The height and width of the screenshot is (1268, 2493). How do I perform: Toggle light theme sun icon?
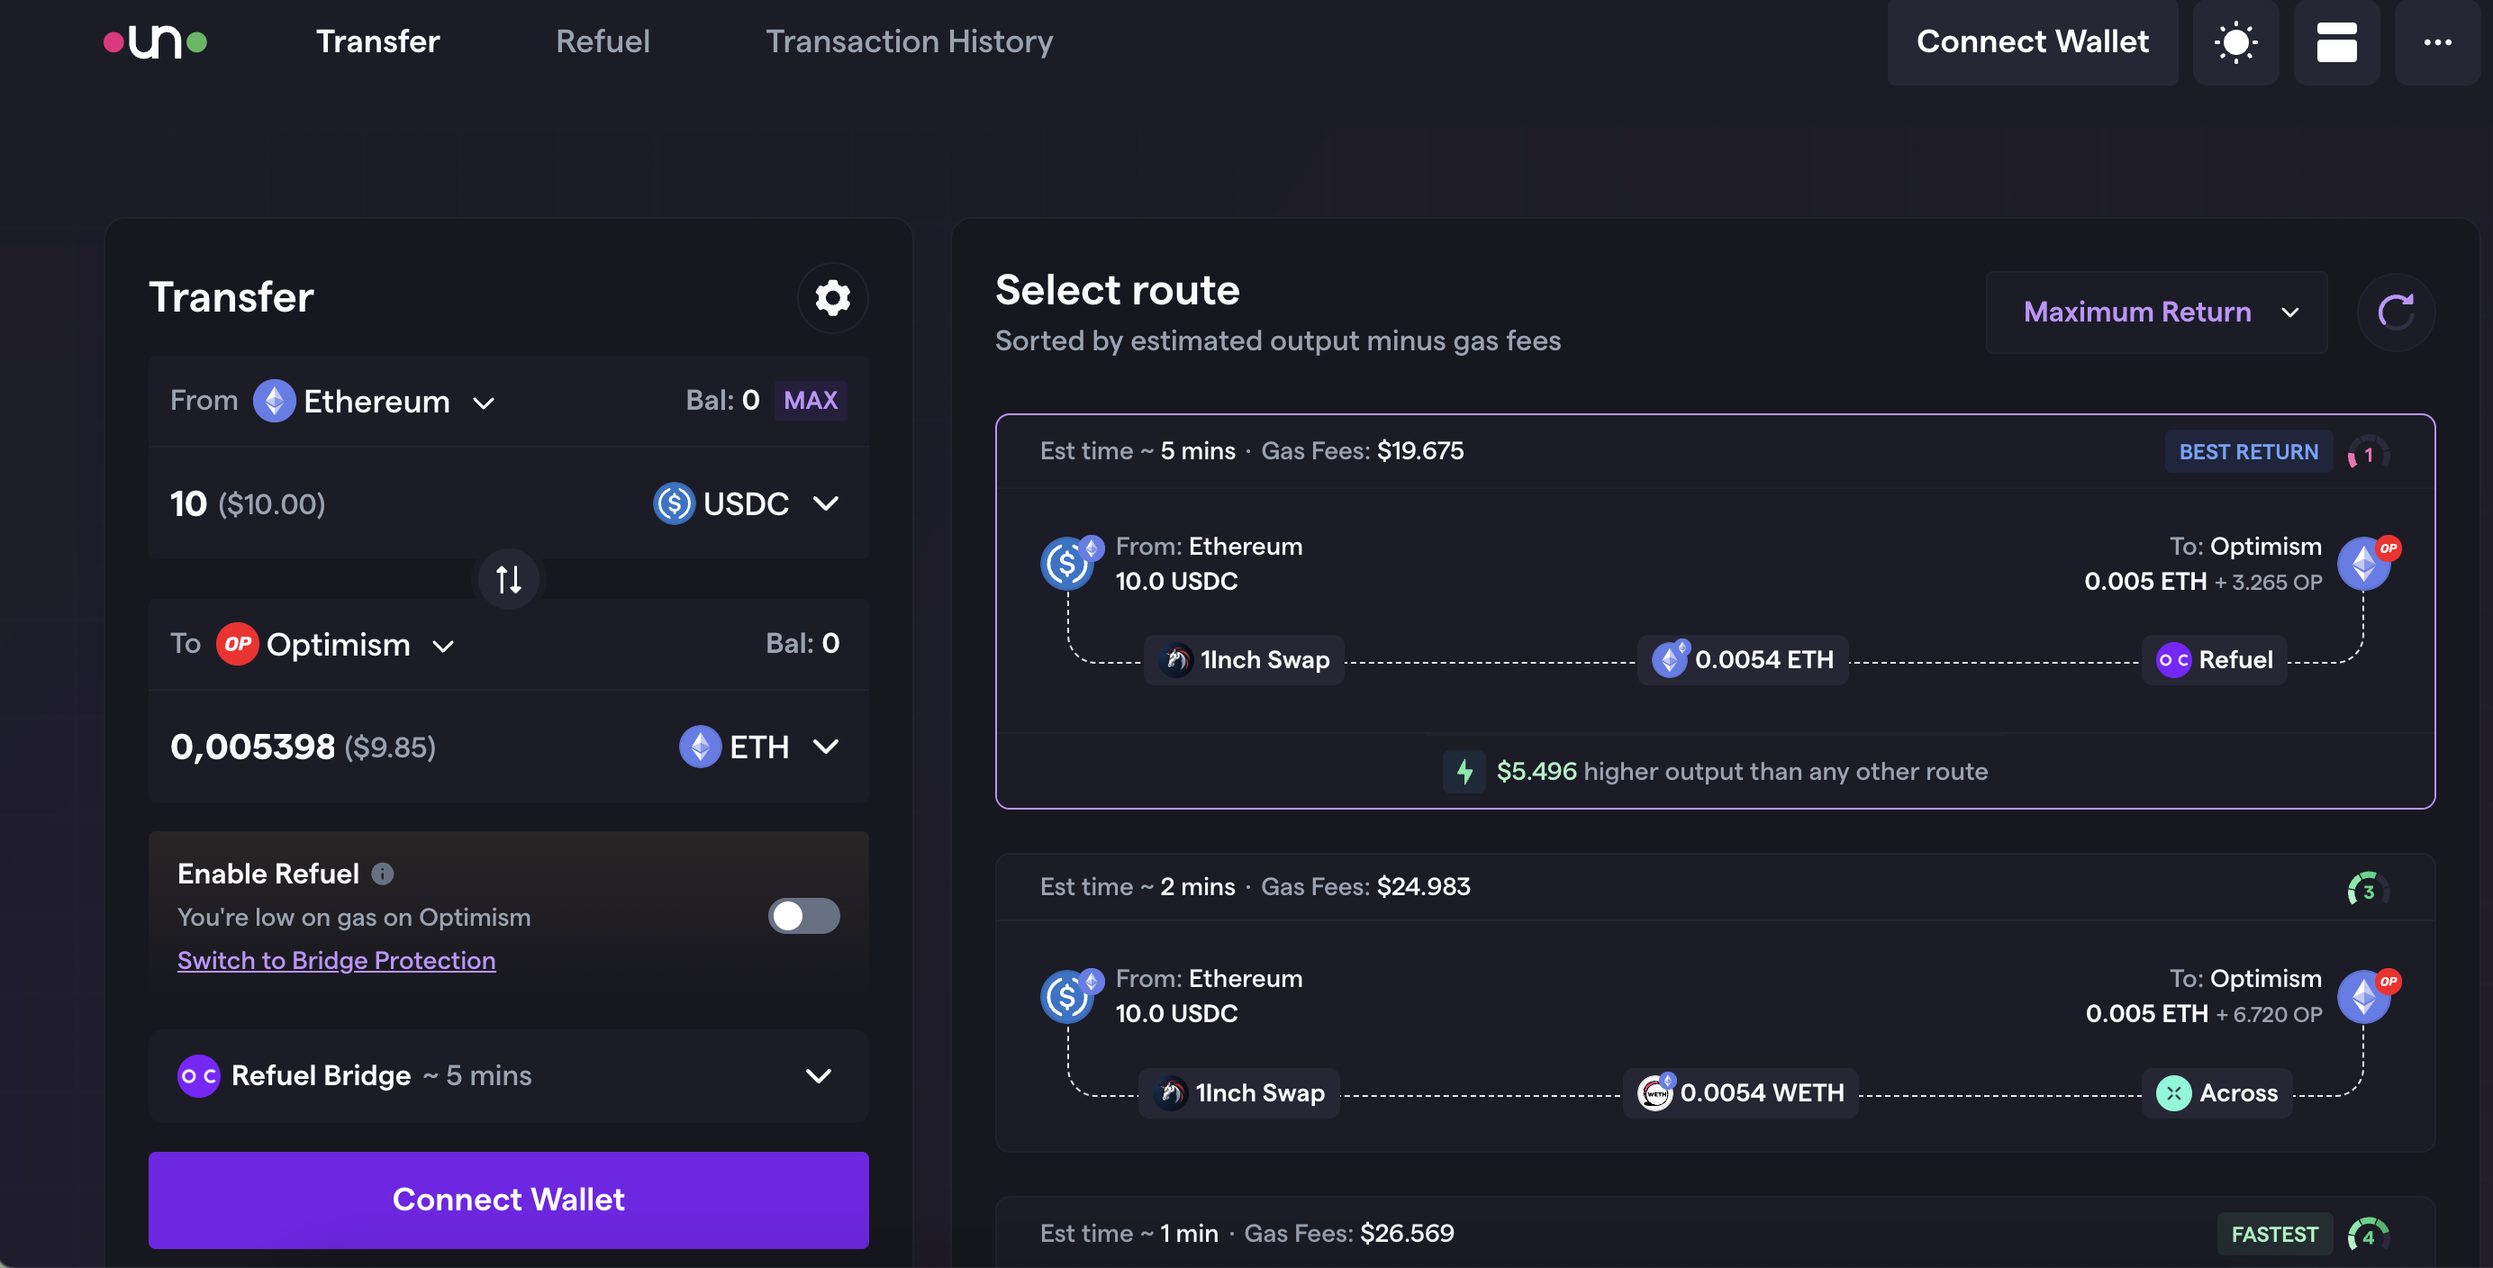coord(2235,42)
